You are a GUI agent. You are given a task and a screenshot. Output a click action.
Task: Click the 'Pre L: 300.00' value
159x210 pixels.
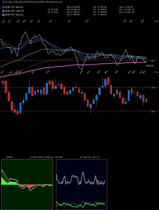click(100, 12)
